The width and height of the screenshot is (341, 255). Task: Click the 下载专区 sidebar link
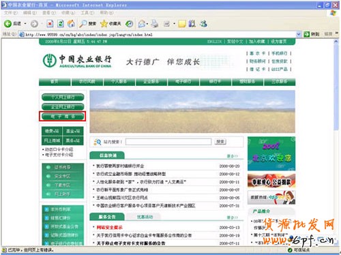pos(62,185)
